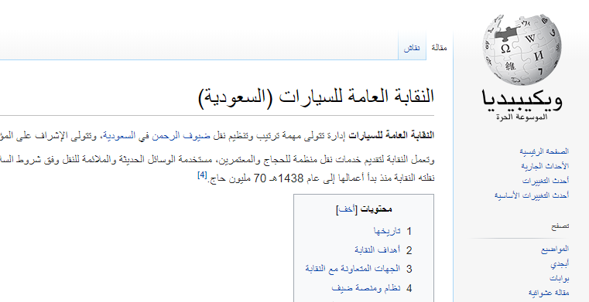The height and width of the screenshot is (302, 589).
Task: Jump to section 3 الجهات المتعاونة مع النقابة
Action: click(353, 269)
